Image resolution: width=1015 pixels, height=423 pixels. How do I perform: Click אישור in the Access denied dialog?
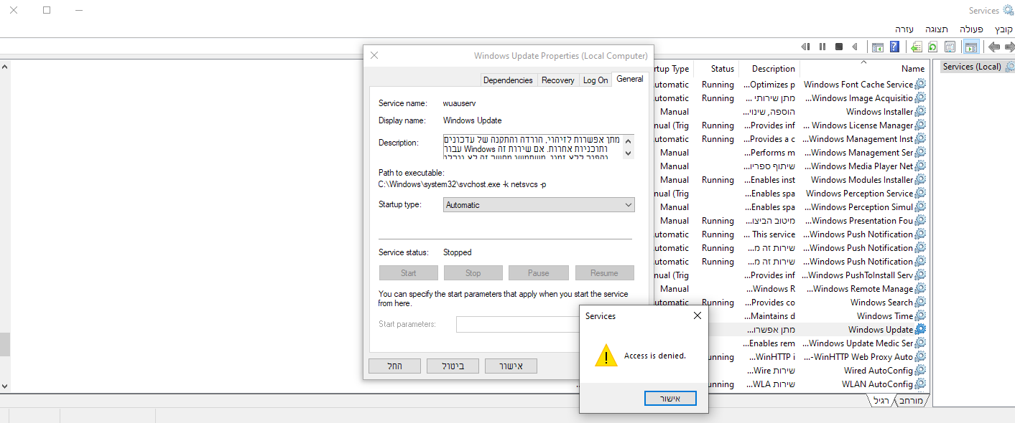click(670, 398)
